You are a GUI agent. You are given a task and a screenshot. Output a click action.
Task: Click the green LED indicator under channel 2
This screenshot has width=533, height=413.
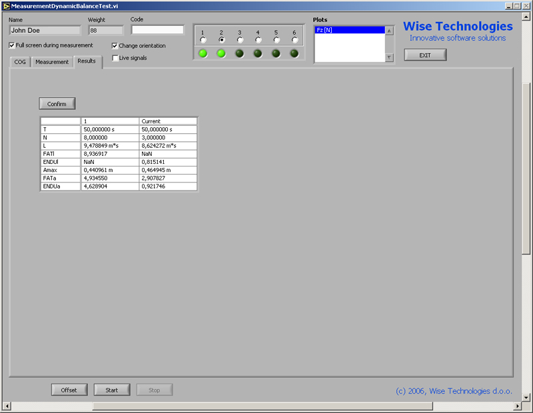221,53
